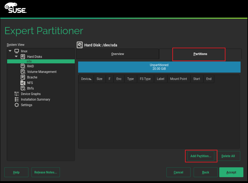Sort table by End column
The height and width of the screenshot is (183, 248).
coord(209,79)
